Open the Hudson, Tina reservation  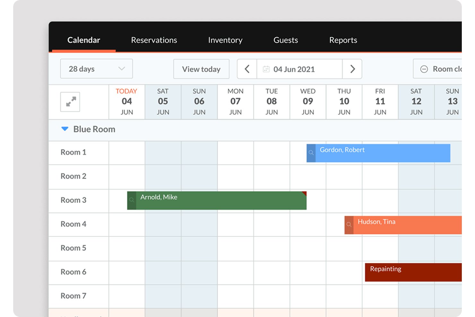click(x=403, y=225)
